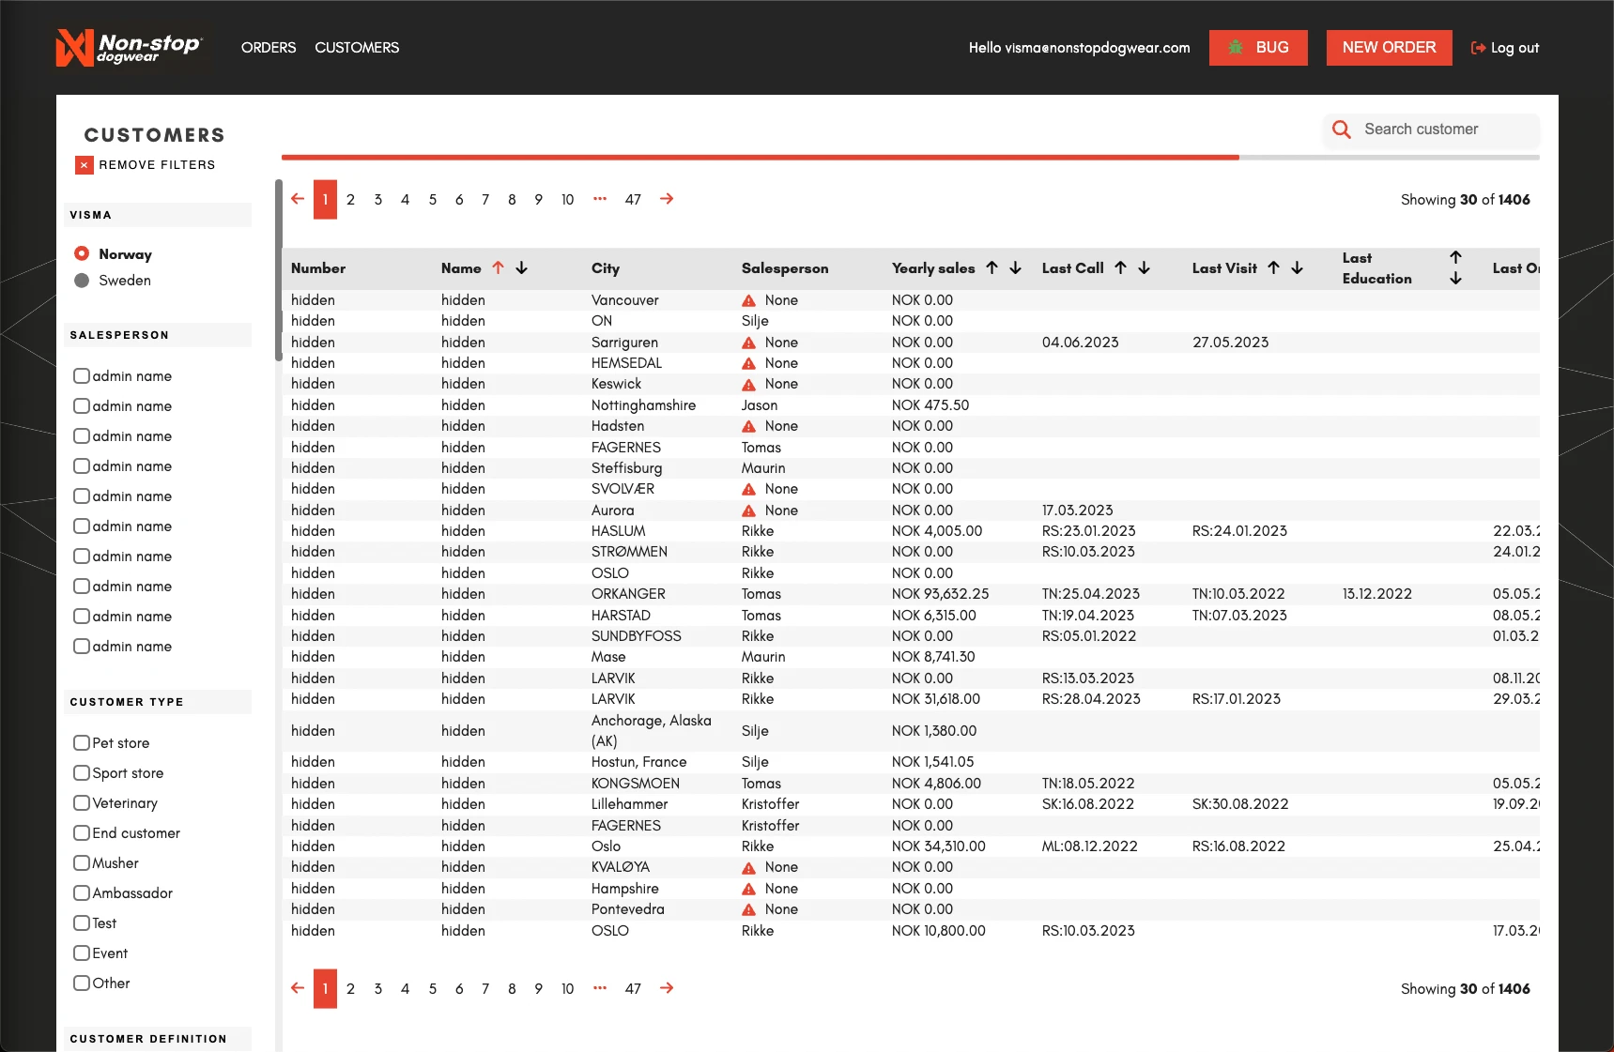Image resolution: width=1614 pixels, height=1052 pixels.
Task: Click the warning triangle next to None salesperson
Action: pos(748,299)
